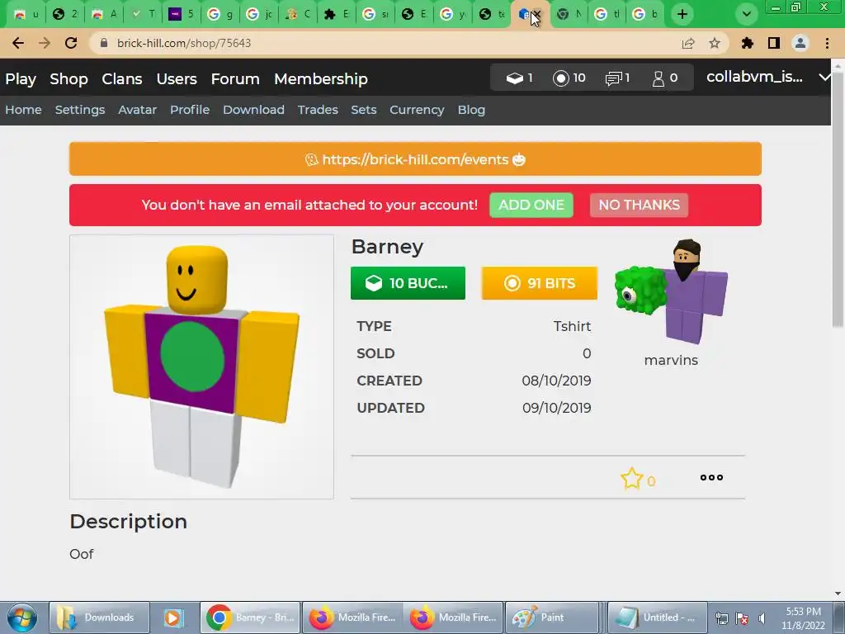Open the Currency link
The width and height of the screenshot is (845, 634).
pyautogui.click(x=417, y=110)
